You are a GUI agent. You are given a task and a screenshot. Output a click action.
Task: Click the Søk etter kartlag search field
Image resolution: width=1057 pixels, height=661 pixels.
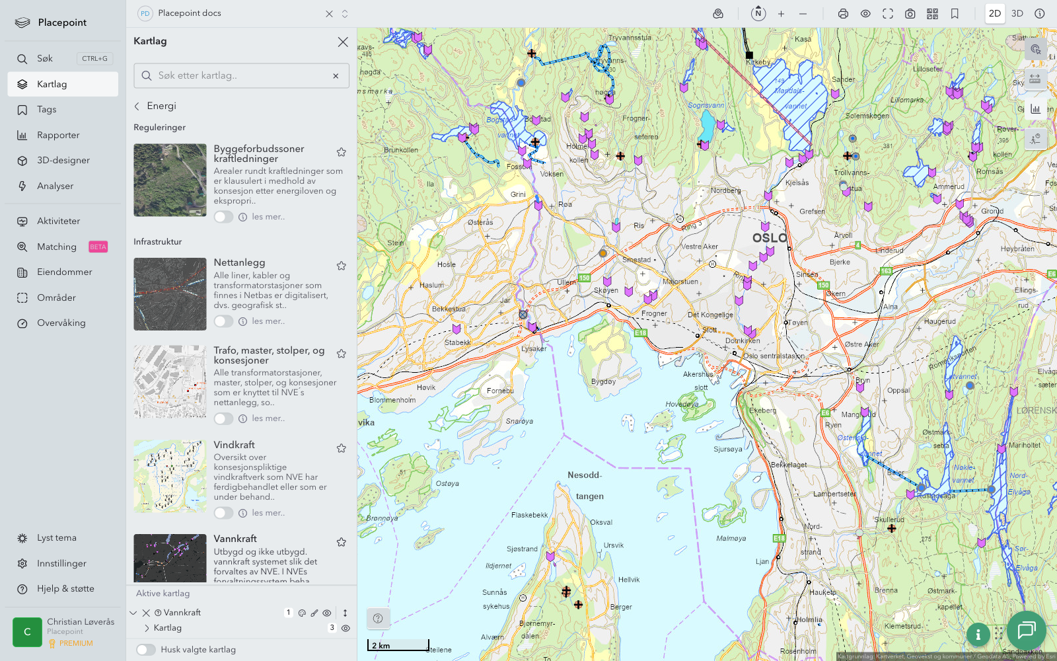(241, 76)
